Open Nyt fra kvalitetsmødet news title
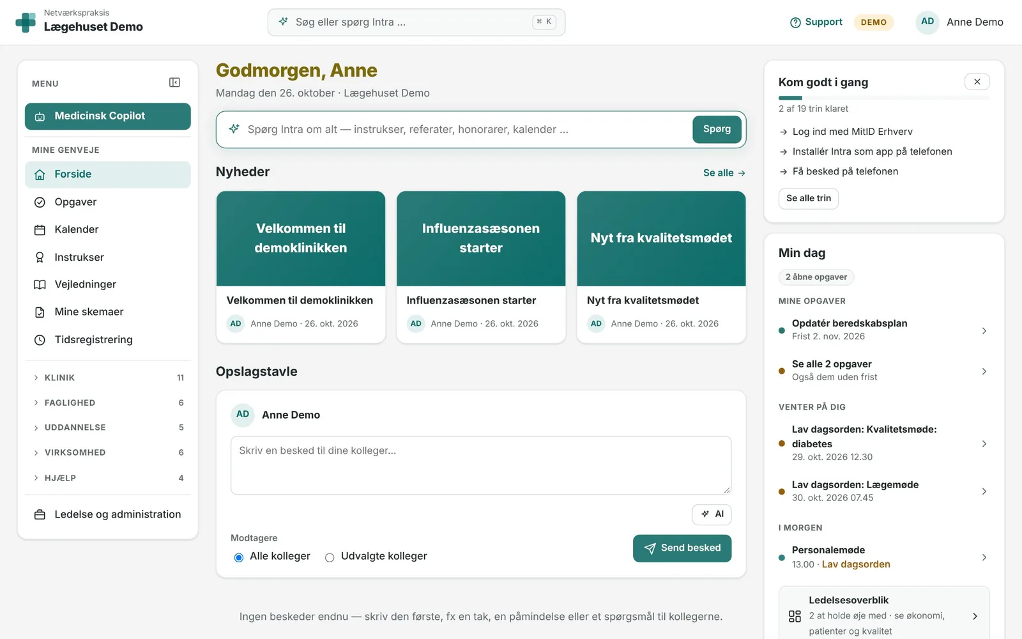The image size is (1022, 639). [643, 300]
